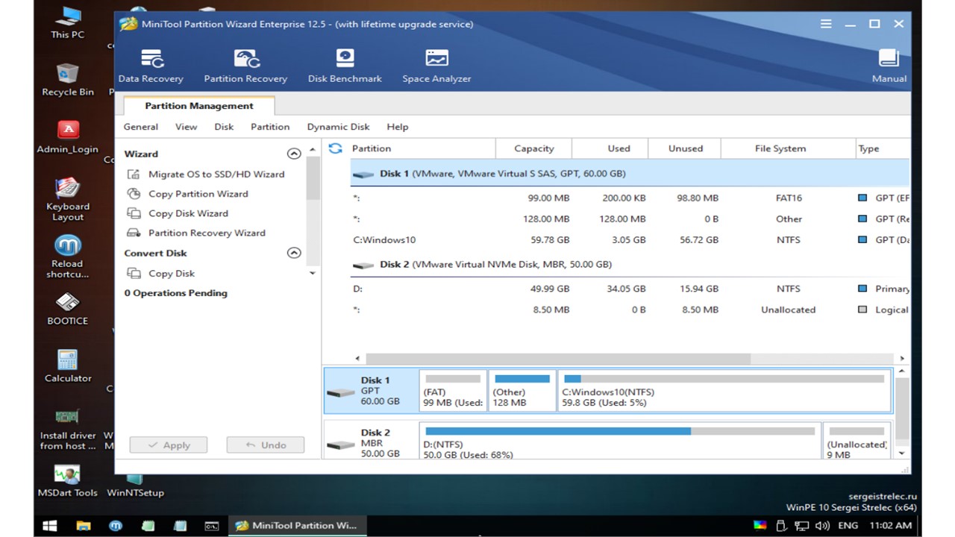Click MiniTool Partition Wizard taskbar button

(x=297, y=525)
